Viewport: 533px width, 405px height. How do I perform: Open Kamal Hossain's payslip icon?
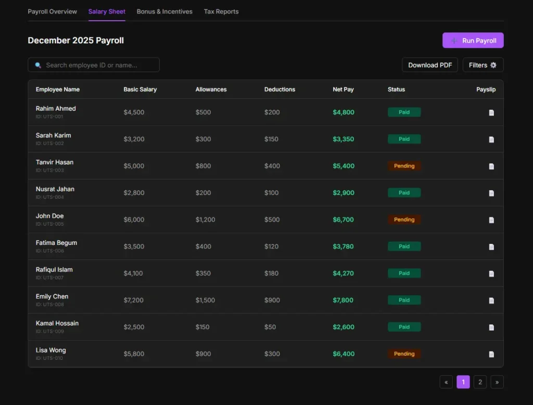pyautogui.click(x=491, y=328)
